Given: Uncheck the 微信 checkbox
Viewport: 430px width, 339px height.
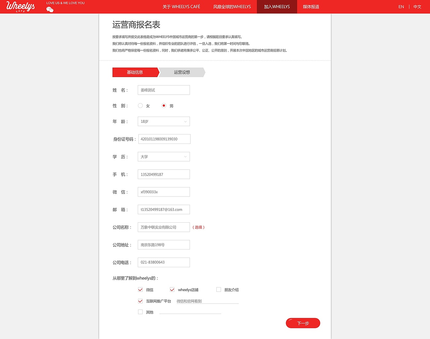Looking at the screenshot, I should click(x=140, y=289).
